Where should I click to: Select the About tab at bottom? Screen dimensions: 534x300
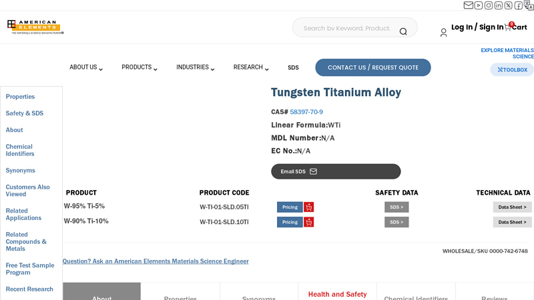tap(102, 292)
